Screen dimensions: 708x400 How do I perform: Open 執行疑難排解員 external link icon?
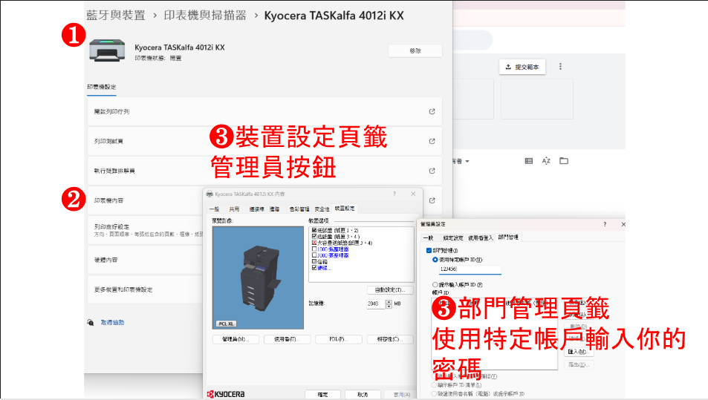432,171
